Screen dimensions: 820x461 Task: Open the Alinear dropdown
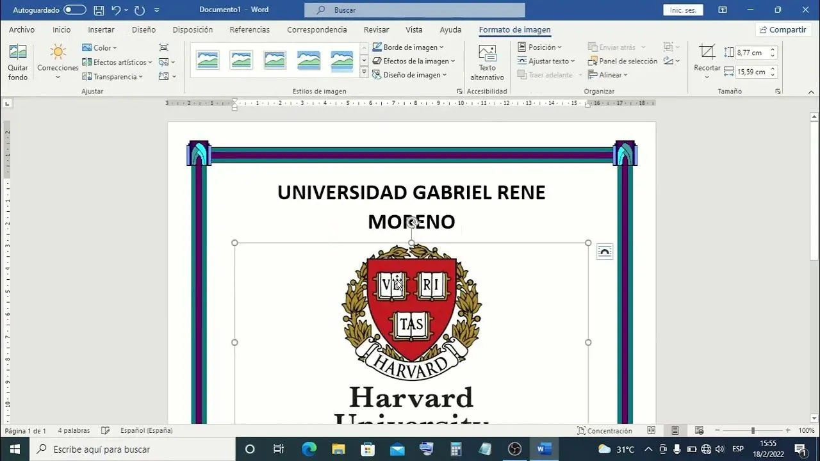tap(608, 75)
